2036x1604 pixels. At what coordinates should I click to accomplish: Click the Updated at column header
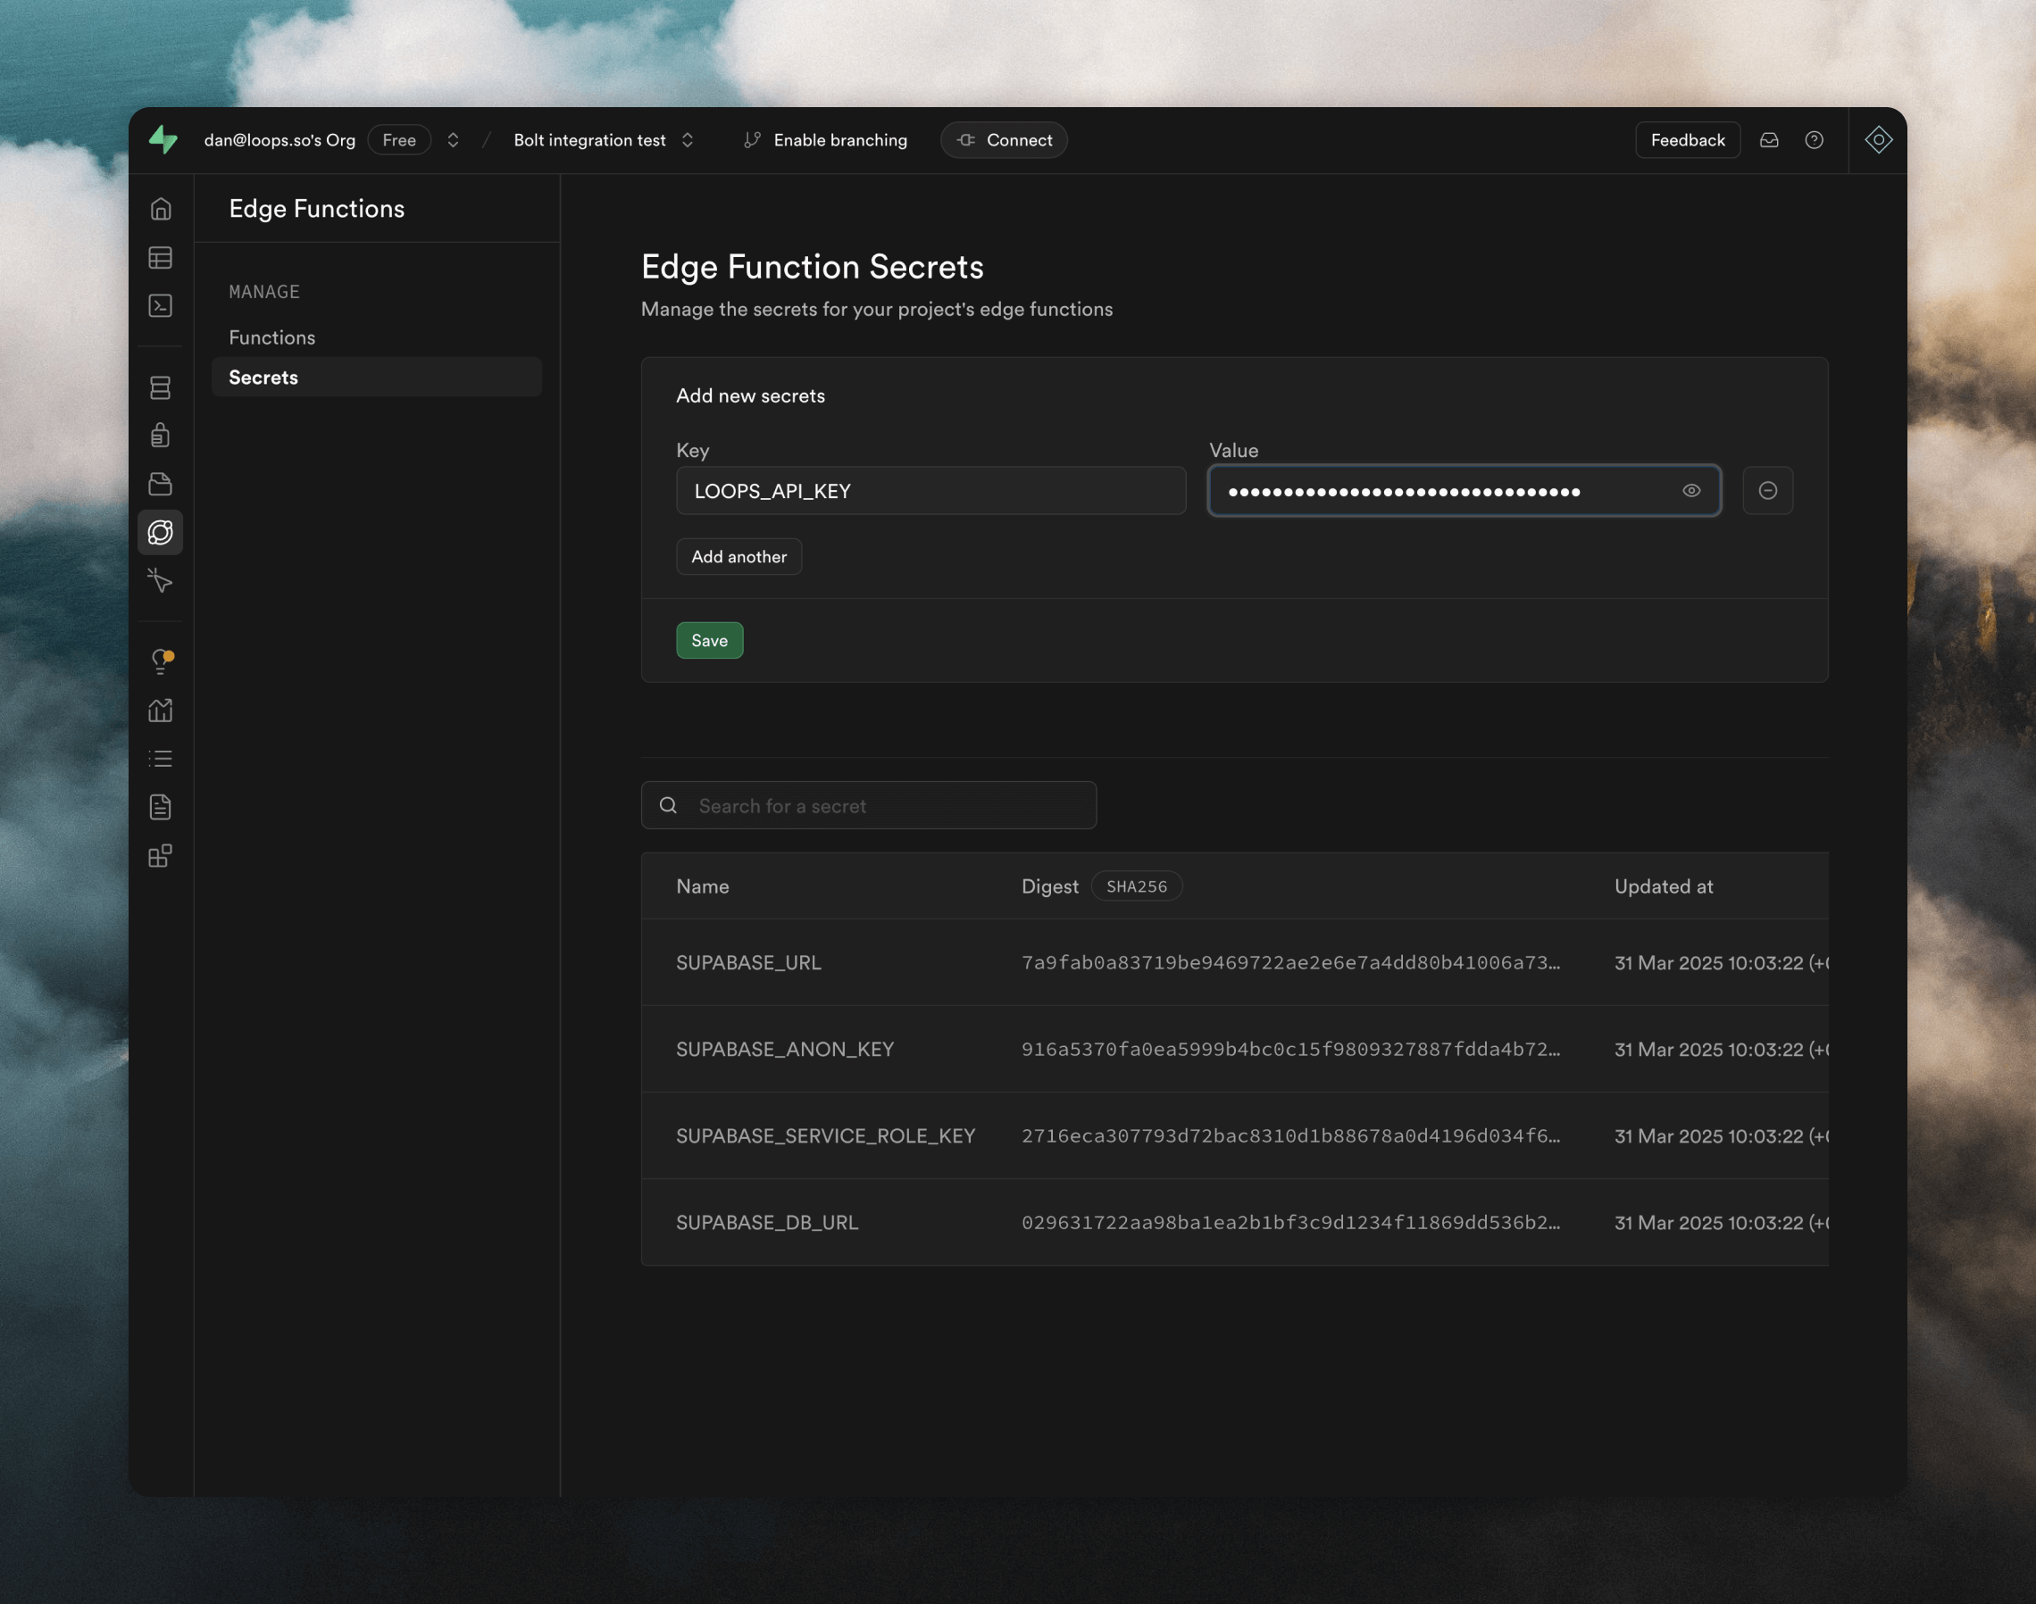(1663, 886)
